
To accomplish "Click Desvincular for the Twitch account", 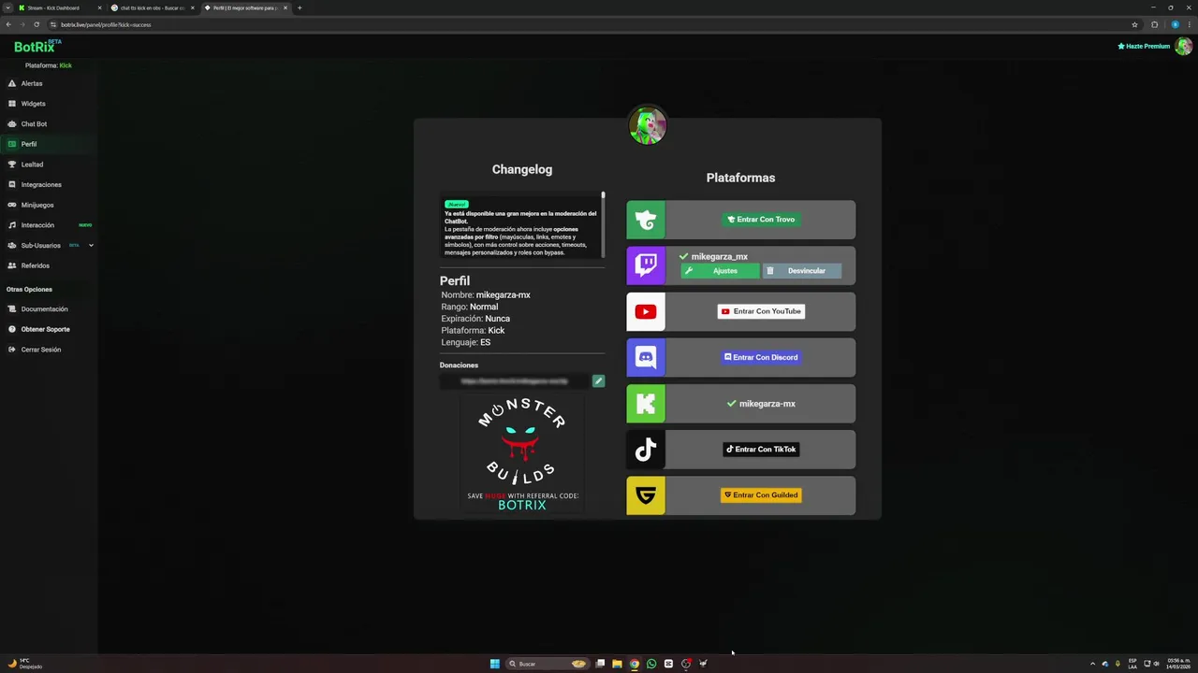I will point(802,271).
